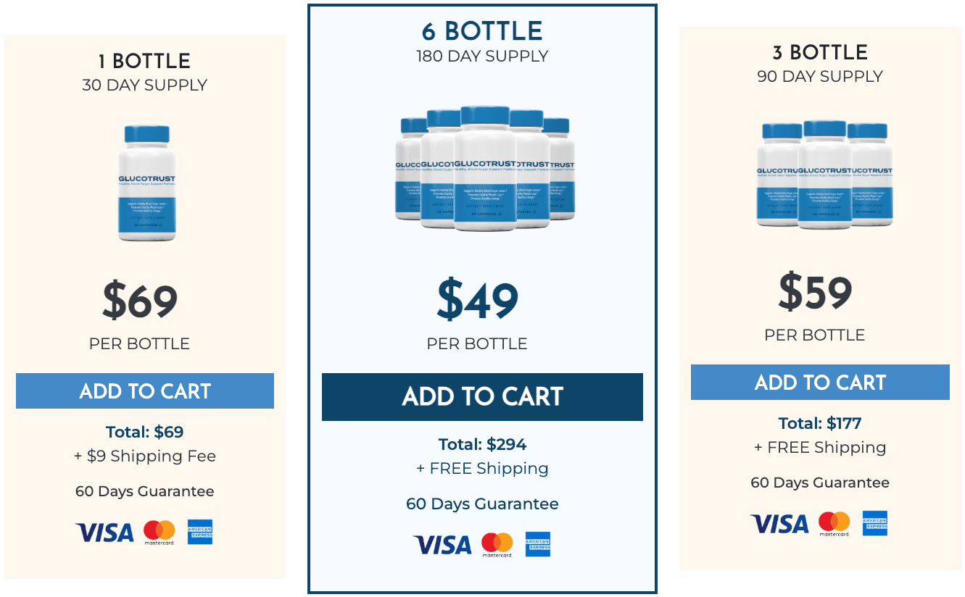Click American Express icon in 3 Bottle card

point(875,523)
